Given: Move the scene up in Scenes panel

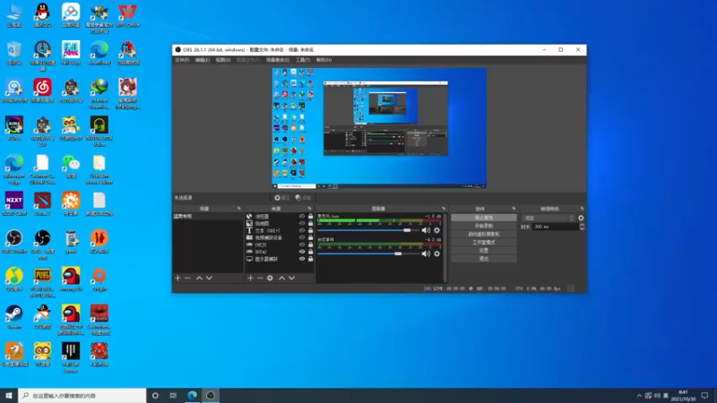Looking at the screenshot, I should (199, 278).
